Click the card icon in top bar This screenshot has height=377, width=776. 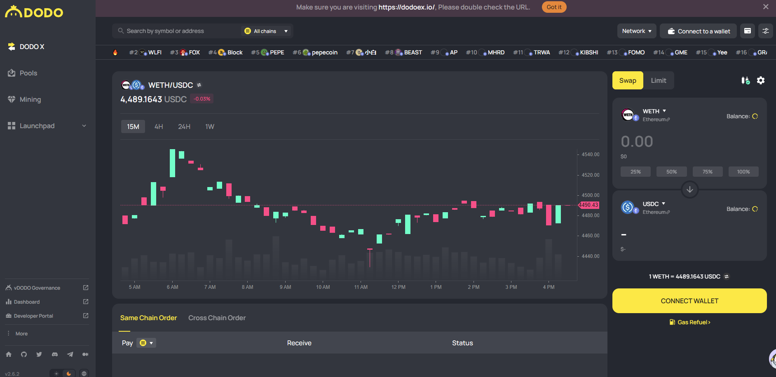click(747, 31)
